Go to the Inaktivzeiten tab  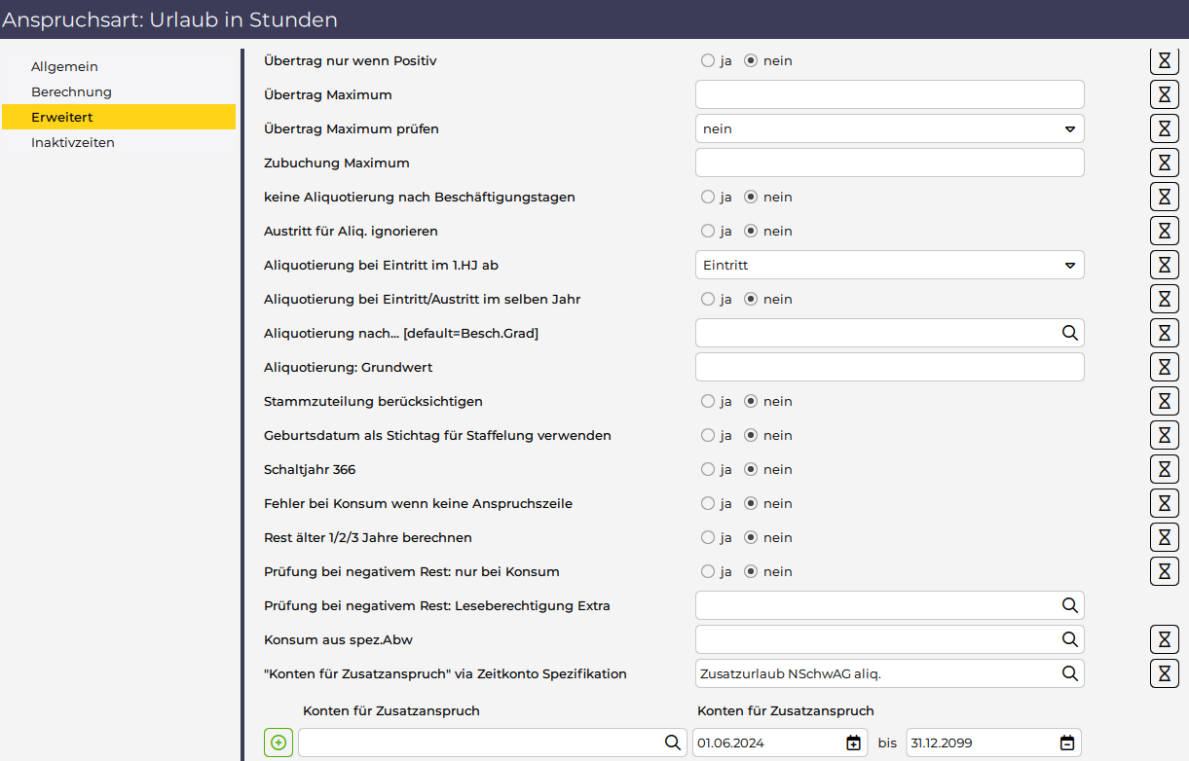pos(73,142)
